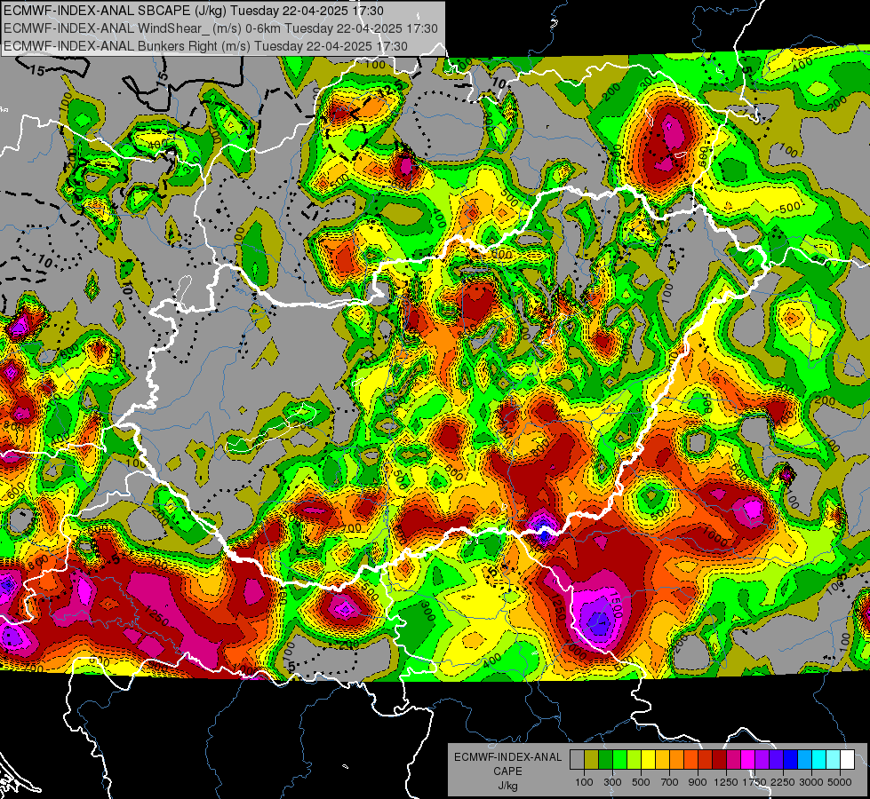Select the bright magenta legend swatch
The width and height of the screenshot is (870, 799).
pyautogui.click(x=748, y=760)
